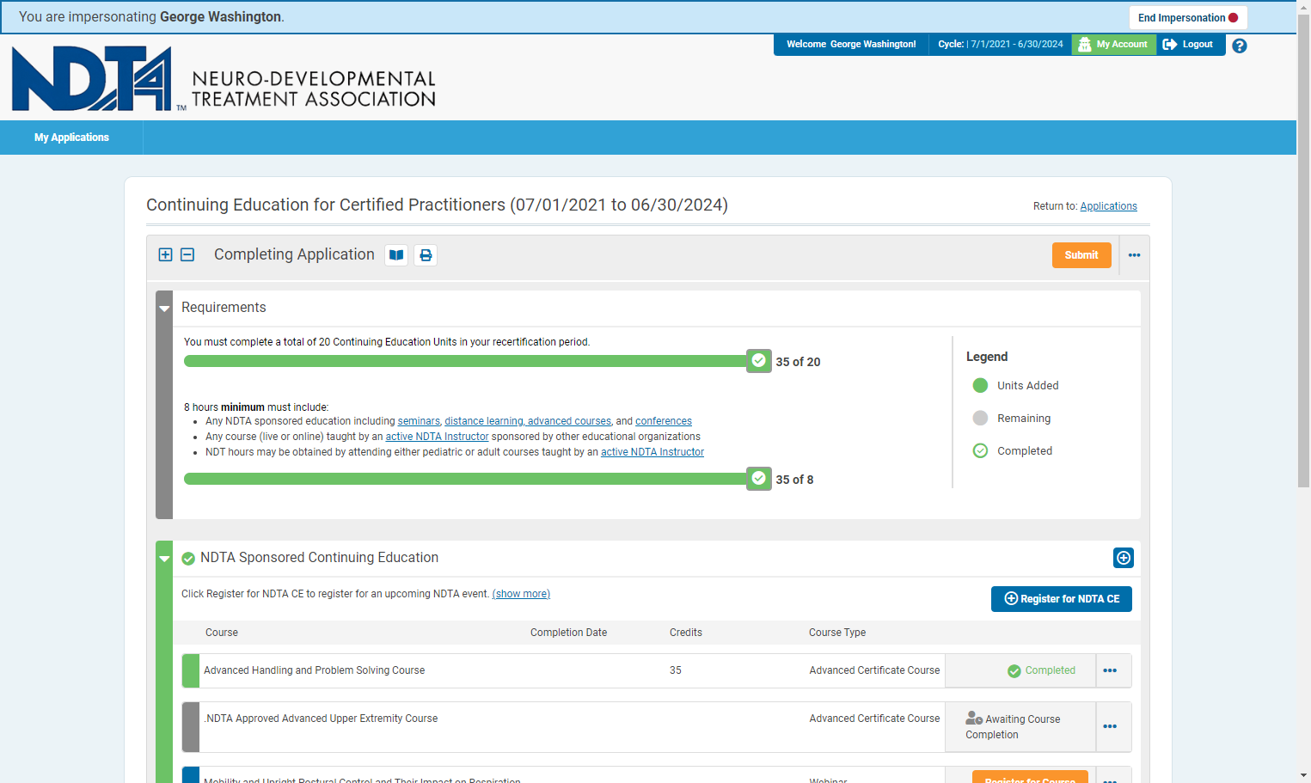Click the 20 units total progress bar
Image resolution: width=1311 pixels, height=783 pixels.
coord(465,361)
